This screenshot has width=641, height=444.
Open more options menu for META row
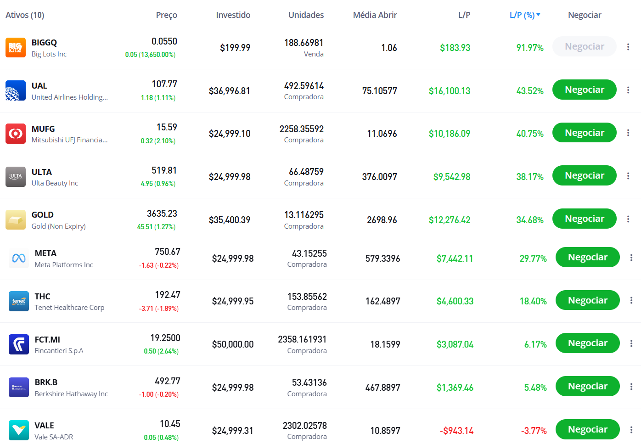pos(631,258)
